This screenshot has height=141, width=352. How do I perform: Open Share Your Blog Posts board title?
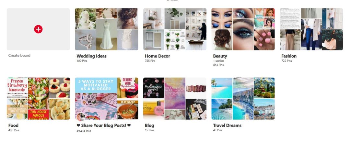103,125
